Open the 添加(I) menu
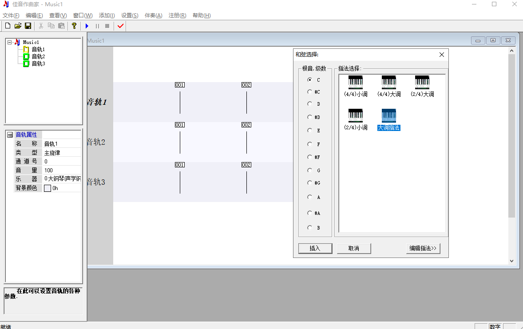Viewport: 523px width, 329px height. pos(107,16)
